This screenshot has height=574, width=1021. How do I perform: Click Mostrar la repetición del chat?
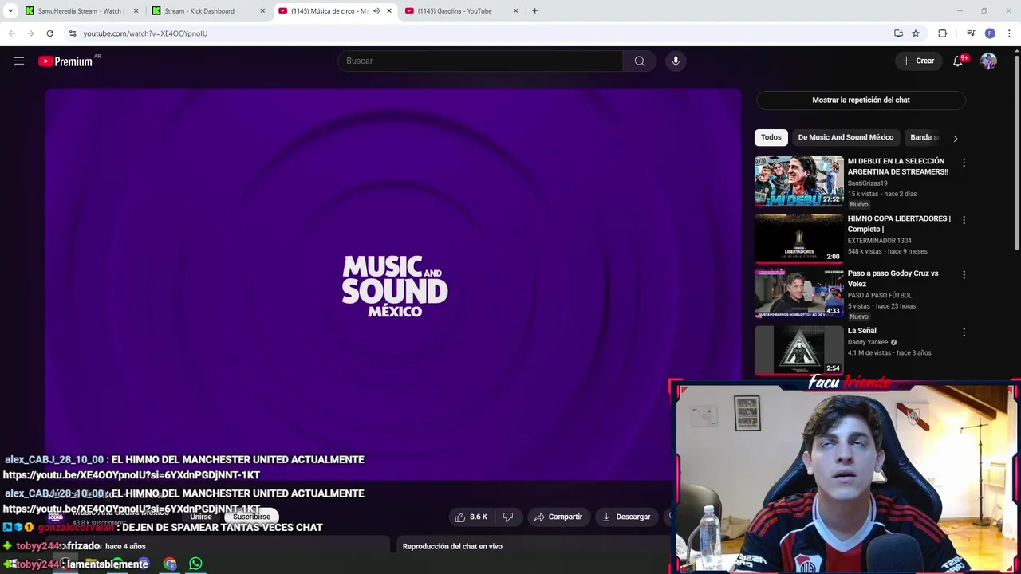(861, 100)
